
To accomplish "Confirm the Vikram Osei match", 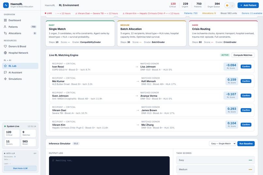I will coord(246,110).
